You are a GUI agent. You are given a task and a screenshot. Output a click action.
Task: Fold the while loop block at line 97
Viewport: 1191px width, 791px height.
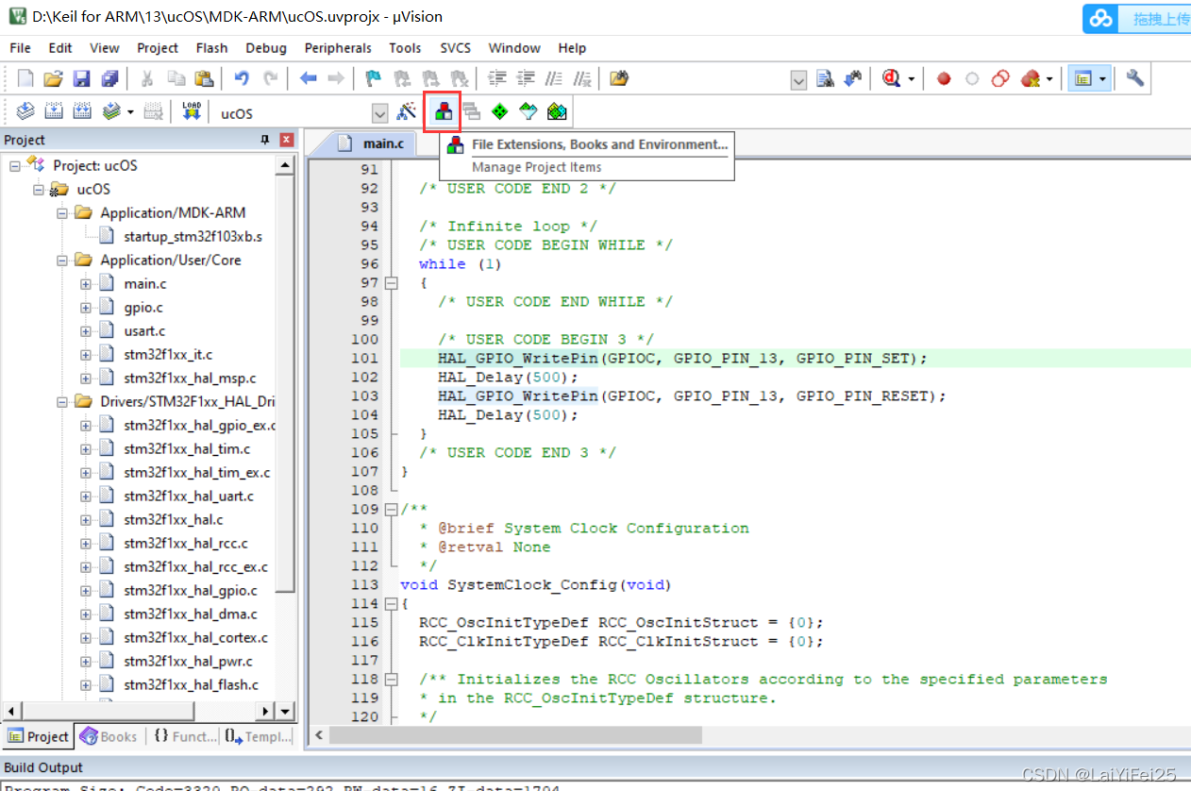pyautogui.click(x=391, y=282)
